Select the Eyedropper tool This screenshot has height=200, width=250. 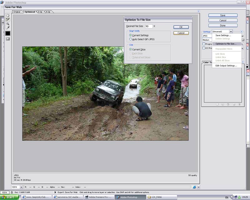tap(8, 28)
